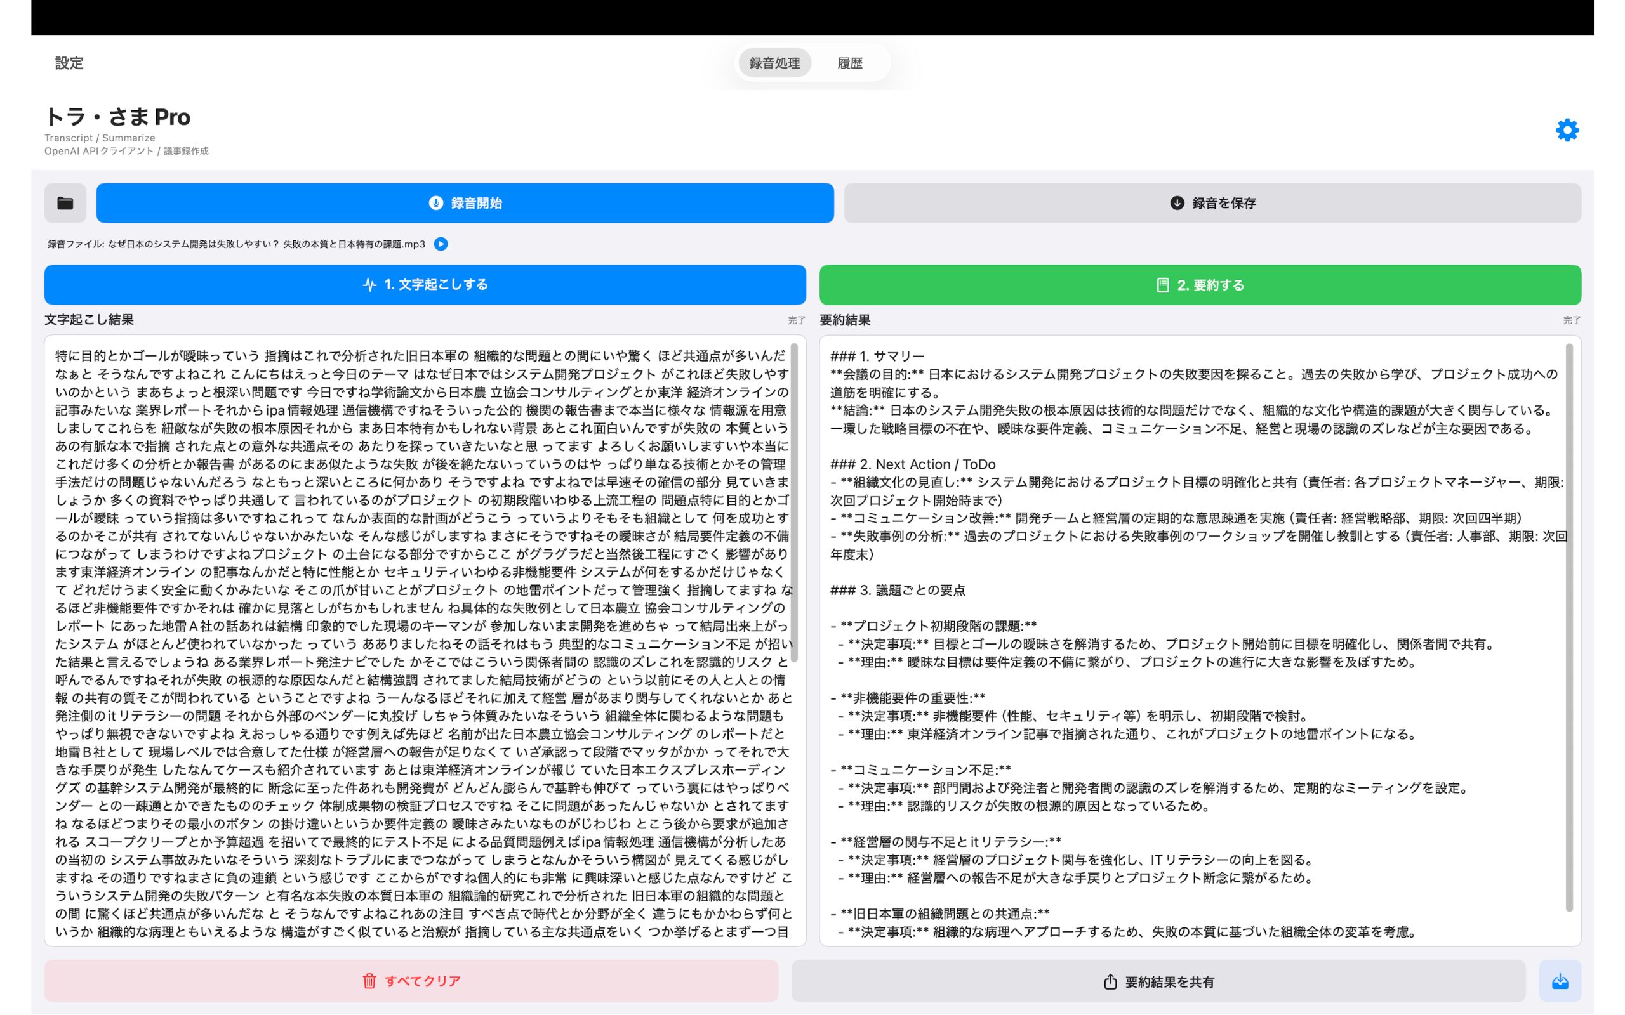Switch to the 履歴 tab

(849, 63)
